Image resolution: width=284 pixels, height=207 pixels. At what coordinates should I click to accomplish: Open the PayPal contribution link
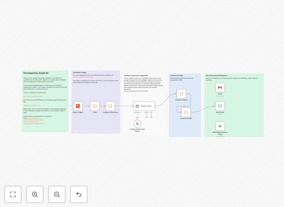(x=33, y=96)
